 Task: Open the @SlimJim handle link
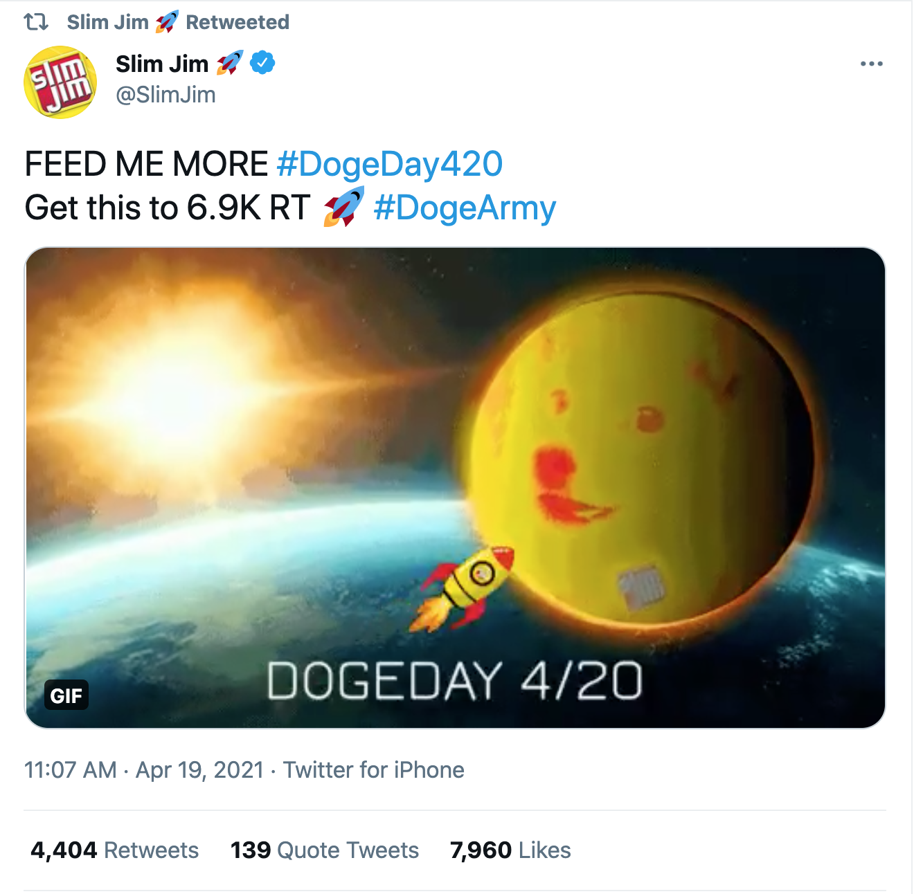click(x=165, y=94)
